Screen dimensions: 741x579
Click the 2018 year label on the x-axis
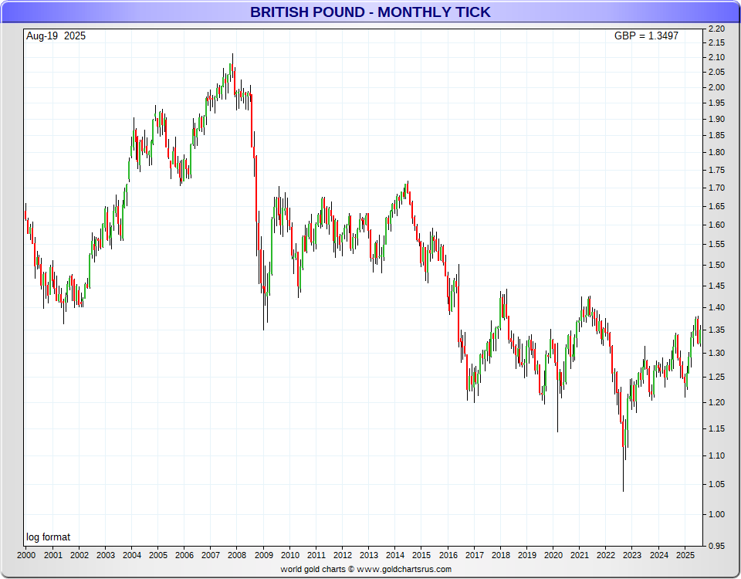point(501,555)
